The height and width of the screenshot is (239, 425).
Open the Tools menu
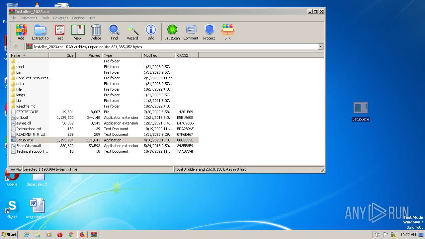45,18
